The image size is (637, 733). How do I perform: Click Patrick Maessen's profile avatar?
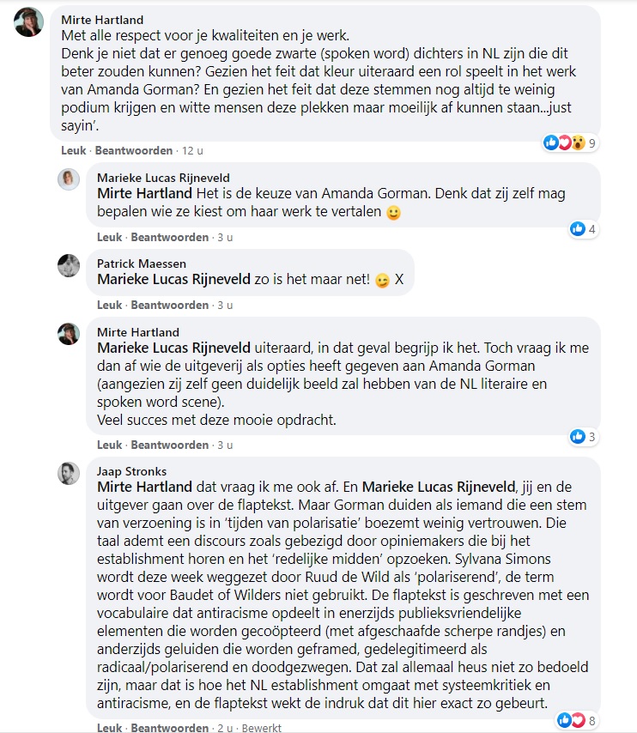[69, 265]
